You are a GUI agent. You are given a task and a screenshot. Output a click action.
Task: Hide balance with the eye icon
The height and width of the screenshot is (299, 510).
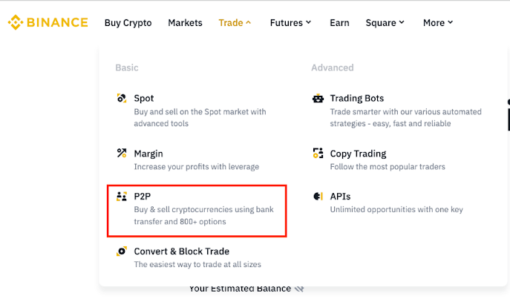pyautogui.click(x=299, y=289)
